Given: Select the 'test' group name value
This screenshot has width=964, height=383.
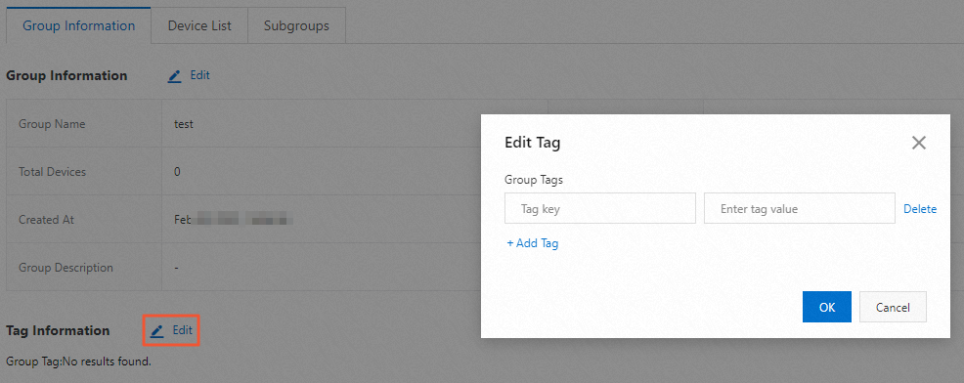Looking at the screenshot, I should tap(184, 124).
